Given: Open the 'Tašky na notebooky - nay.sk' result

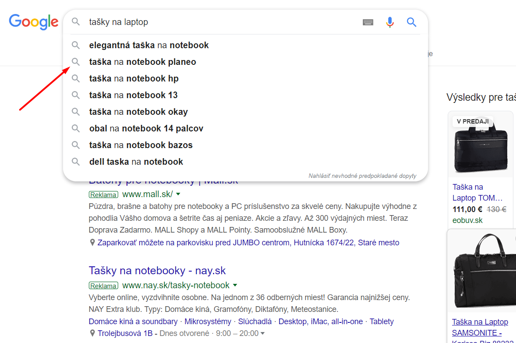Looking at the screenshot, I should (x=157, y=271).
